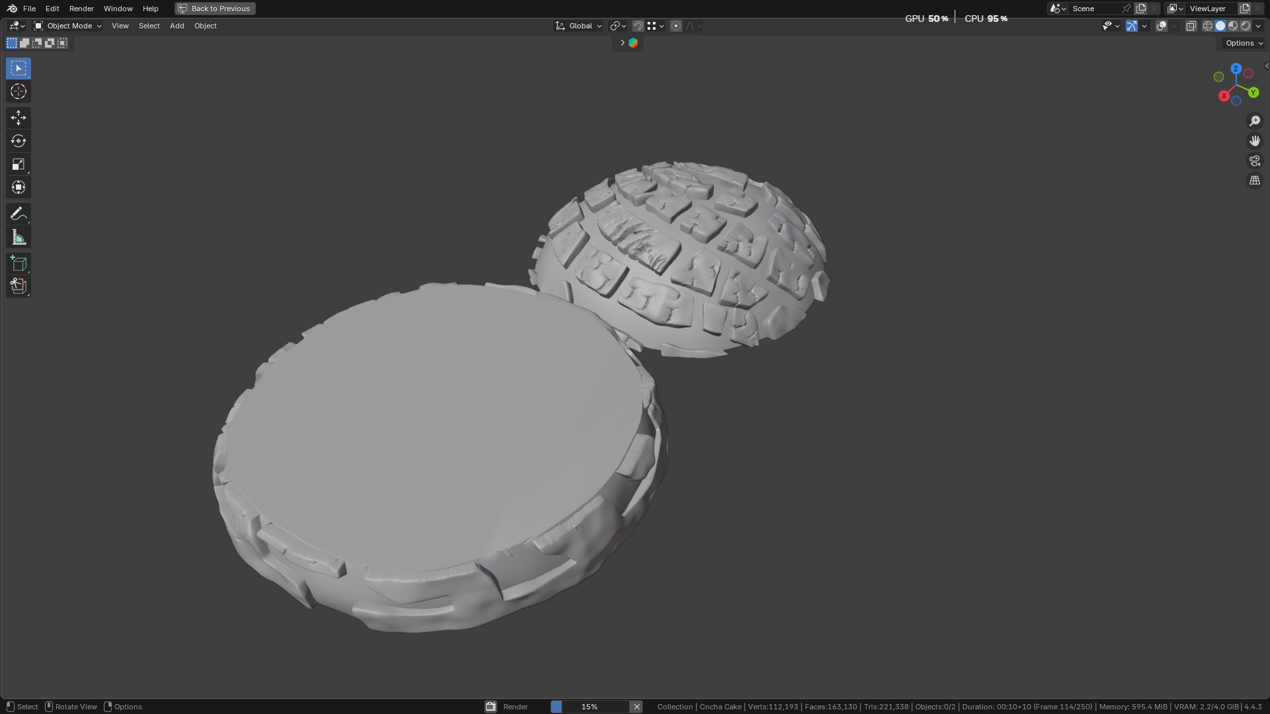The width and height of the screenshot is (1270, 714).
Task: Click the colorful hexagon add-on icon
Action: click(x=633, y=43)
